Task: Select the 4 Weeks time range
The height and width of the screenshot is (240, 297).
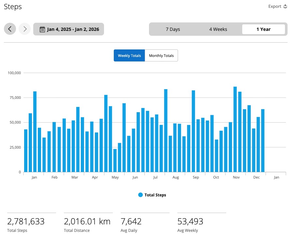Action: [218, 29]
